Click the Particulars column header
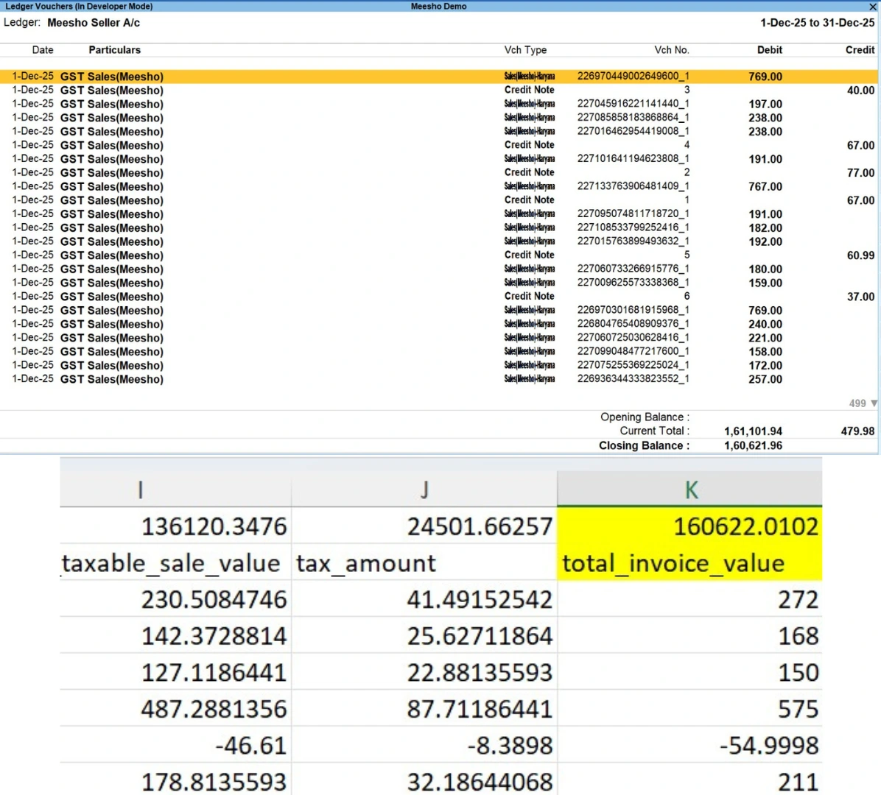The width and height of the screenshot is (881, 795). (x=114, y=49)
